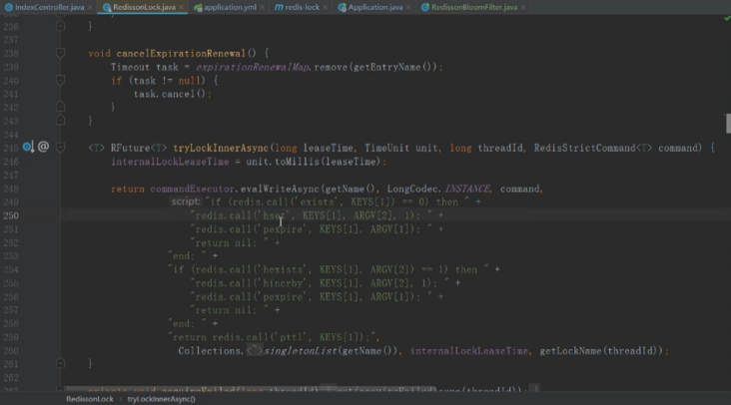Collapse the cancelExpirationRenewal method on line 238

point(60,53)
